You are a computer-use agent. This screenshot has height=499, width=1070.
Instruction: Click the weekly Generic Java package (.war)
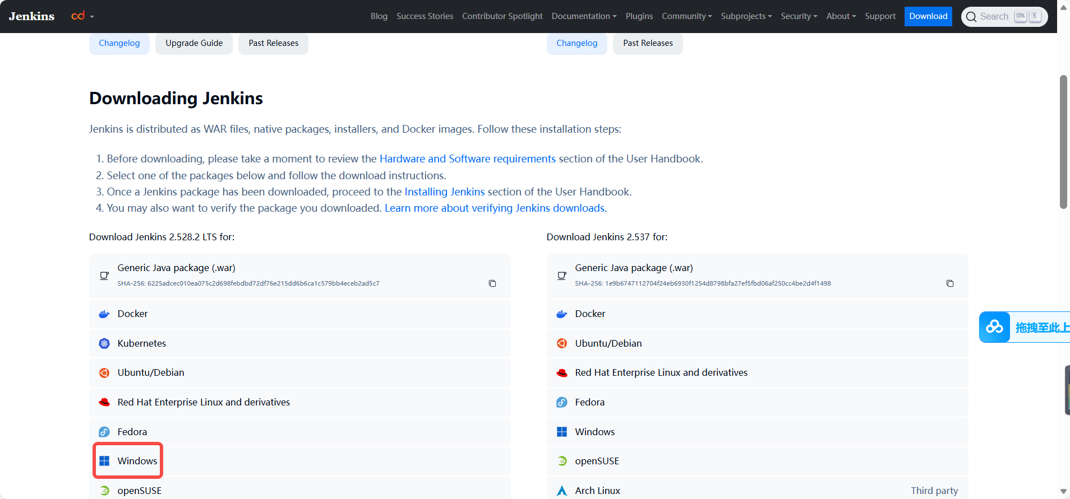pyautogui.click(x=758, y=276)
